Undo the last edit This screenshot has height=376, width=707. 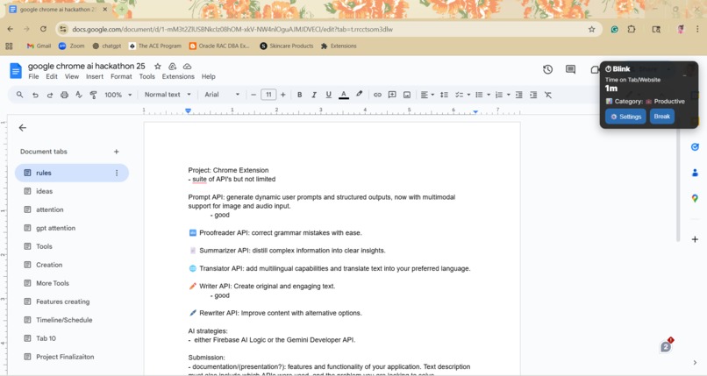(35, 95)
